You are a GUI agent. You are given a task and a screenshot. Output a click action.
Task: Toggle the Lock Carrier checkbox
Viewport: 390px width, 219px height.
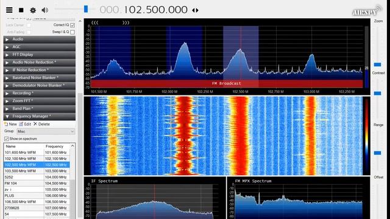point(29,25)
